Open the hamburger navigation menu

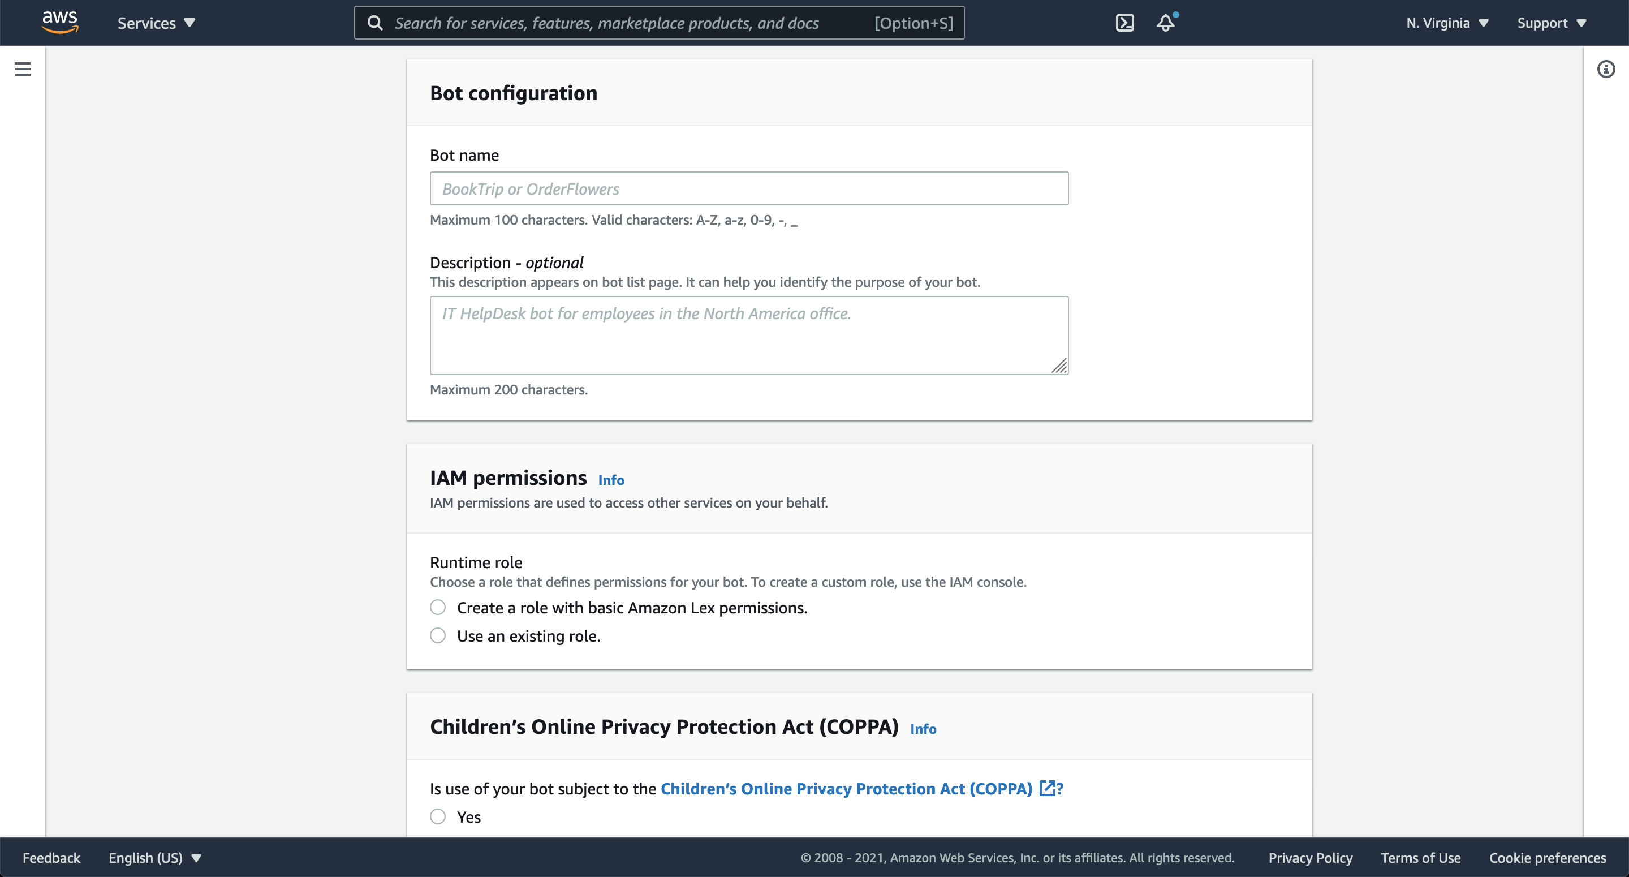pyautogui.click(x=23, y=69)
